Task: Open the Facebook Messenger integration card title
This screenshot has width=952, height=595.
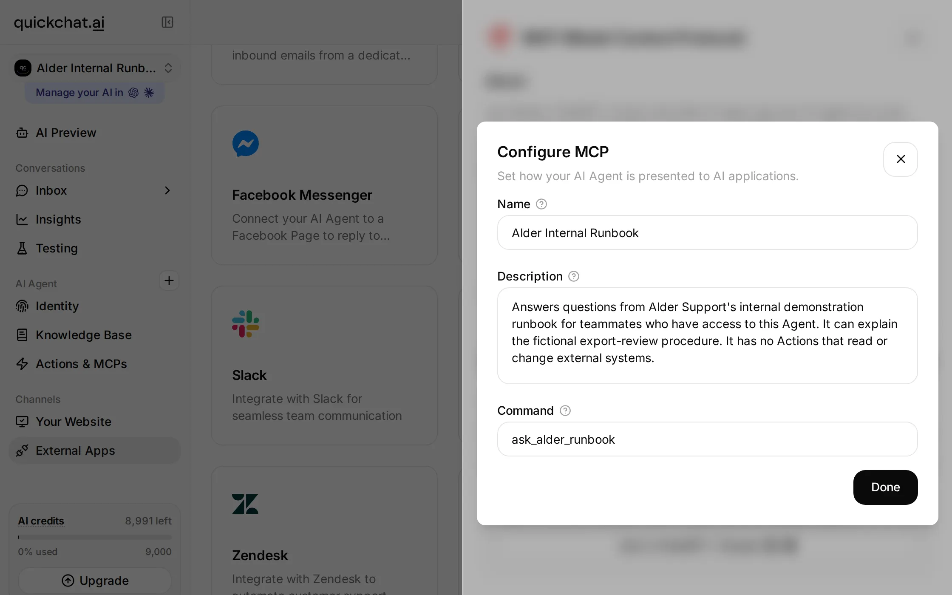Action: click(x=302, y=195)
